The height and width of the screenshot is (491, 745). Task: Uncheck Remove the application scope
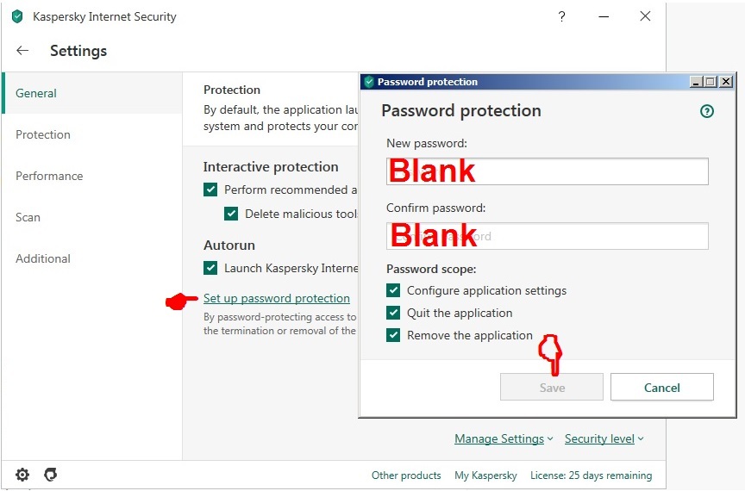click(393, 335)
